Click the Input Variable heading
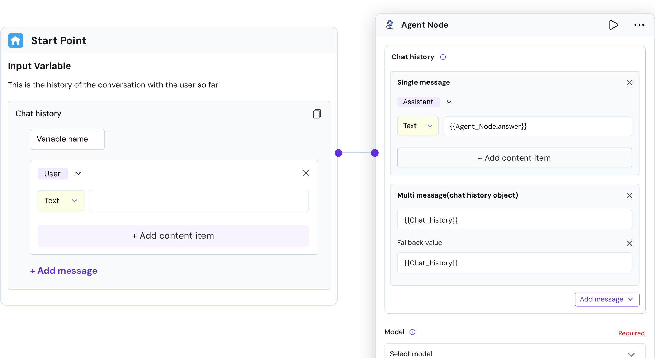Viewport: 655px width, 358px height. (x=39, y=66)
